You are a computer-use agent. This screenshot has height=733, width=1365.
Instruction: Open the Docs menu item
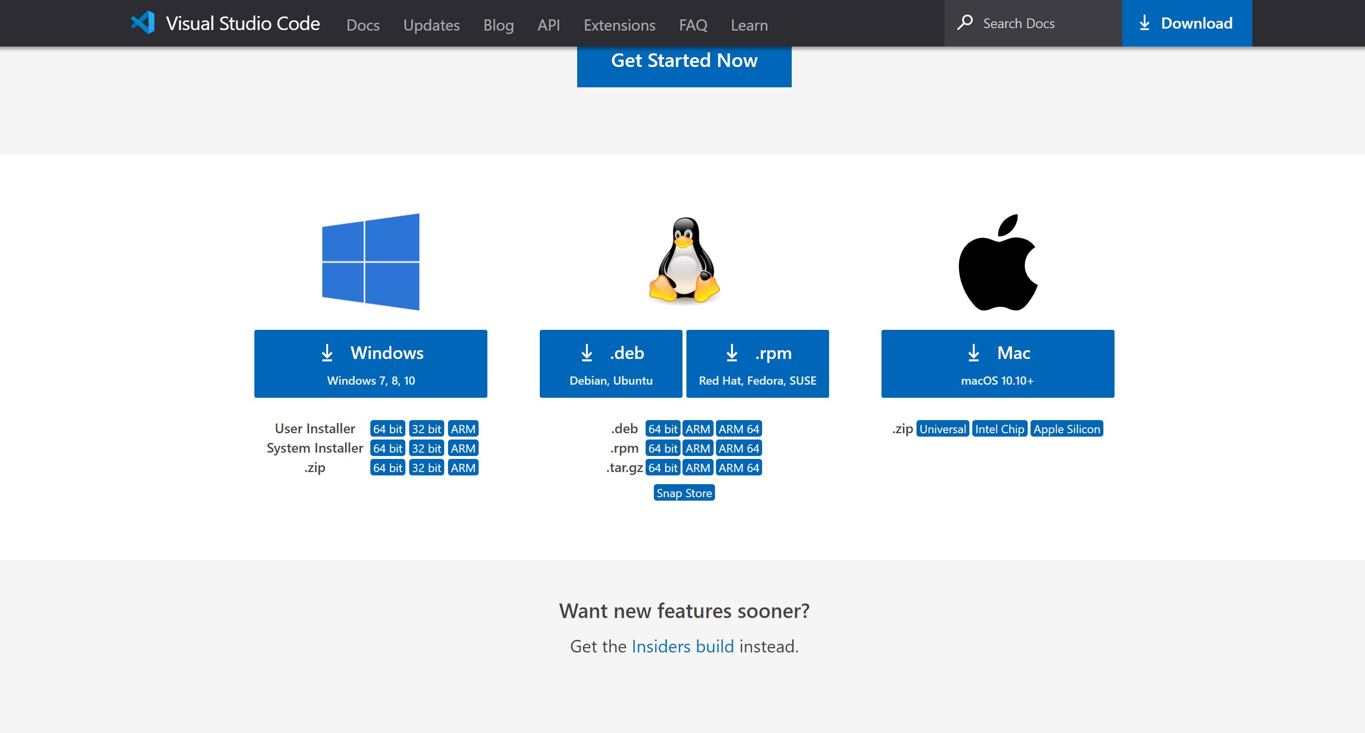(363, 25)
